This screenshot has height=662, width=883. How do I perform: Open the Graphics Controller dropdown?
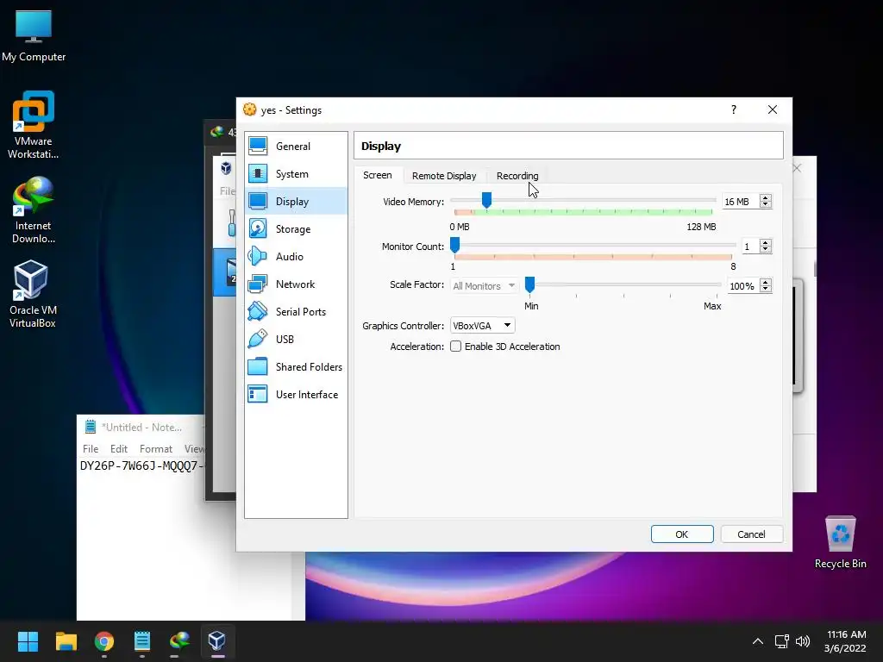point(483,325)
